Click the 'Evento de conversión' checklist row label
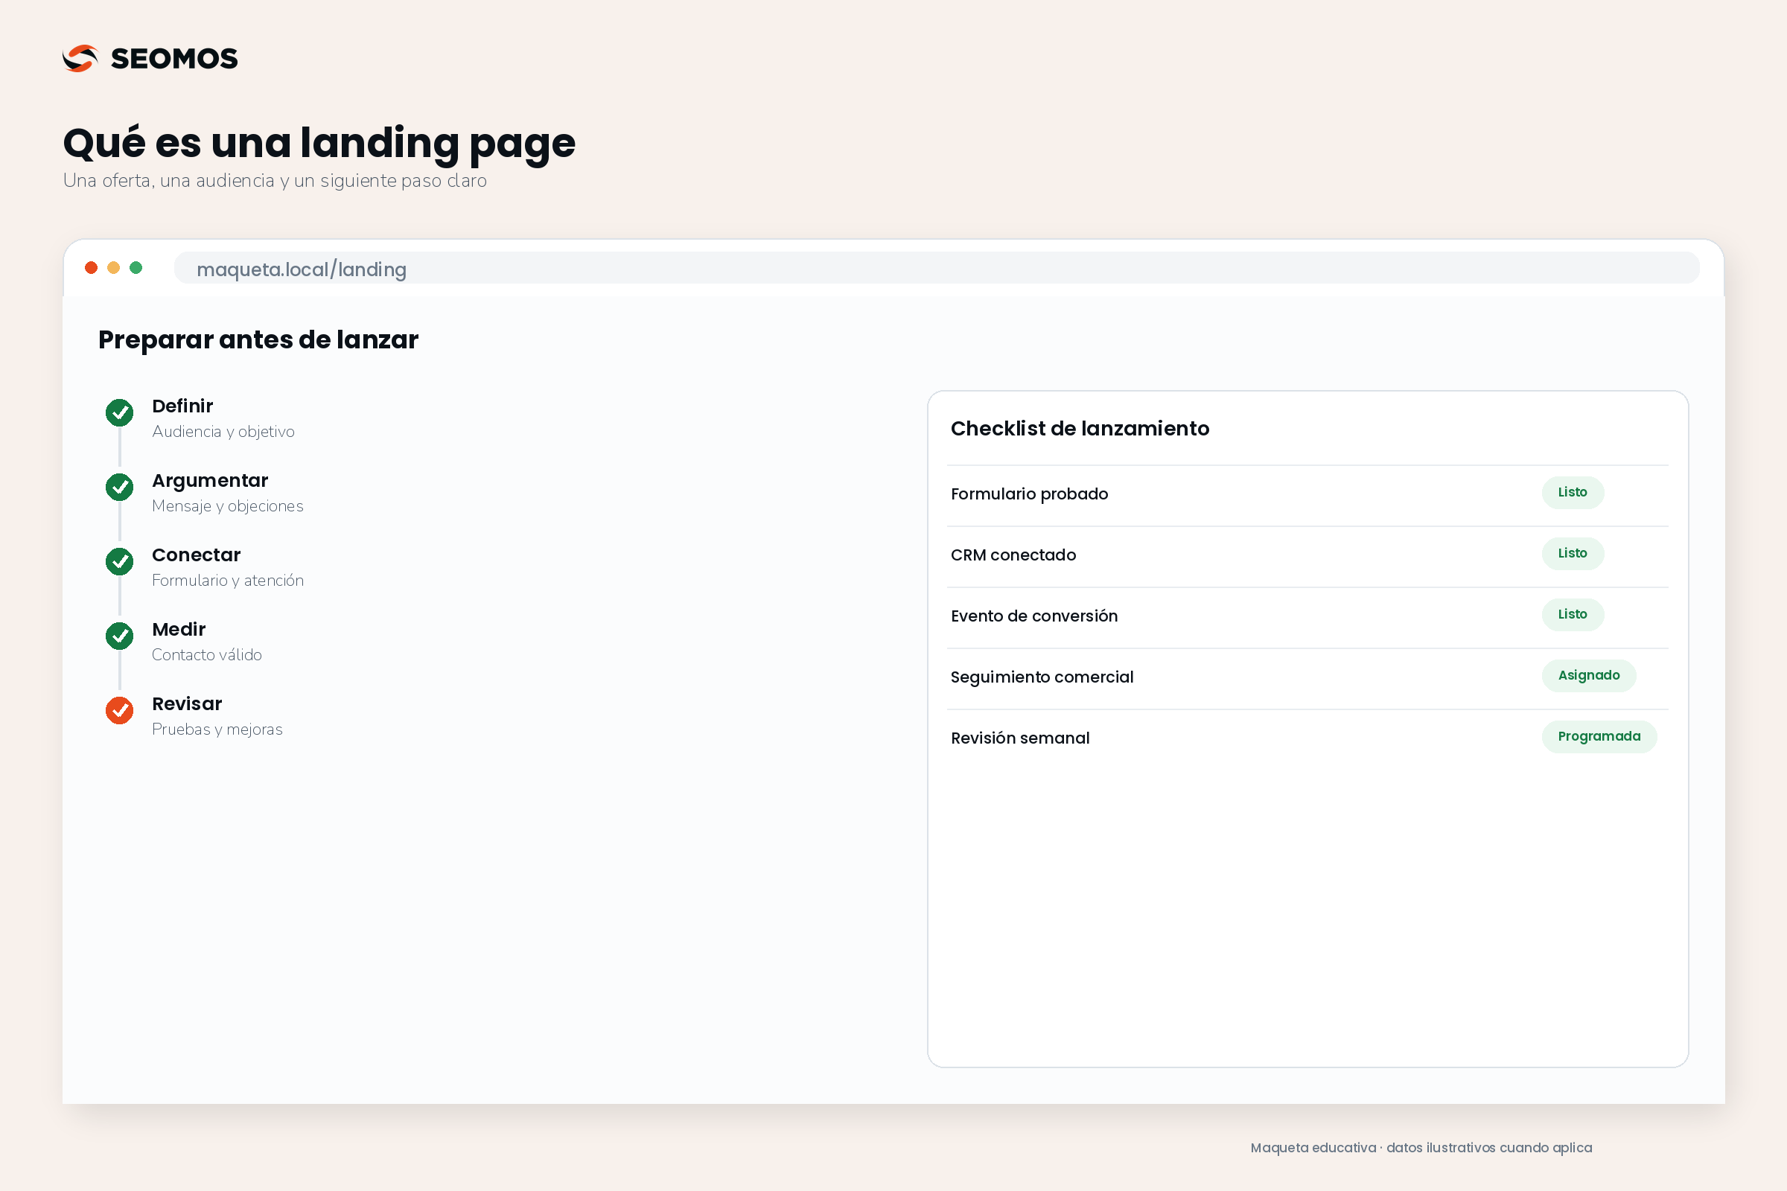1787x1191 pixels. (x=1034, y=616)
